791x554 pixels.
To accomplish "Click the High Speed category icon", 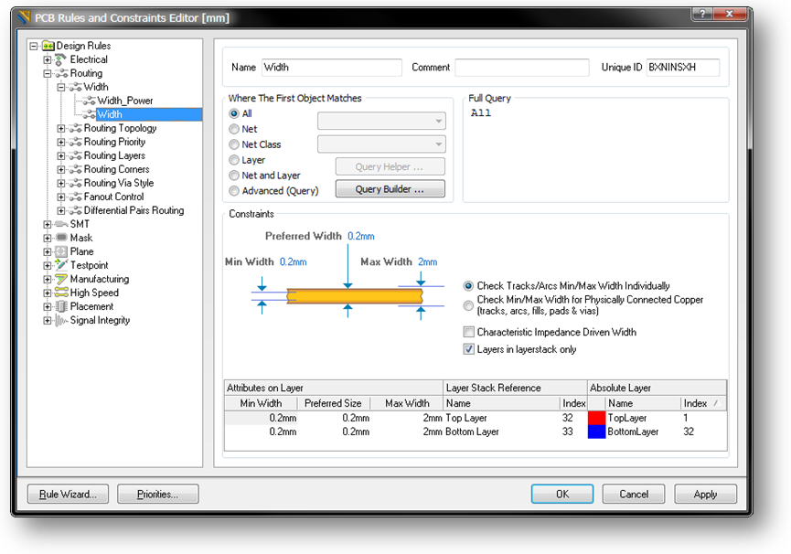I will [x=61, y=293].
